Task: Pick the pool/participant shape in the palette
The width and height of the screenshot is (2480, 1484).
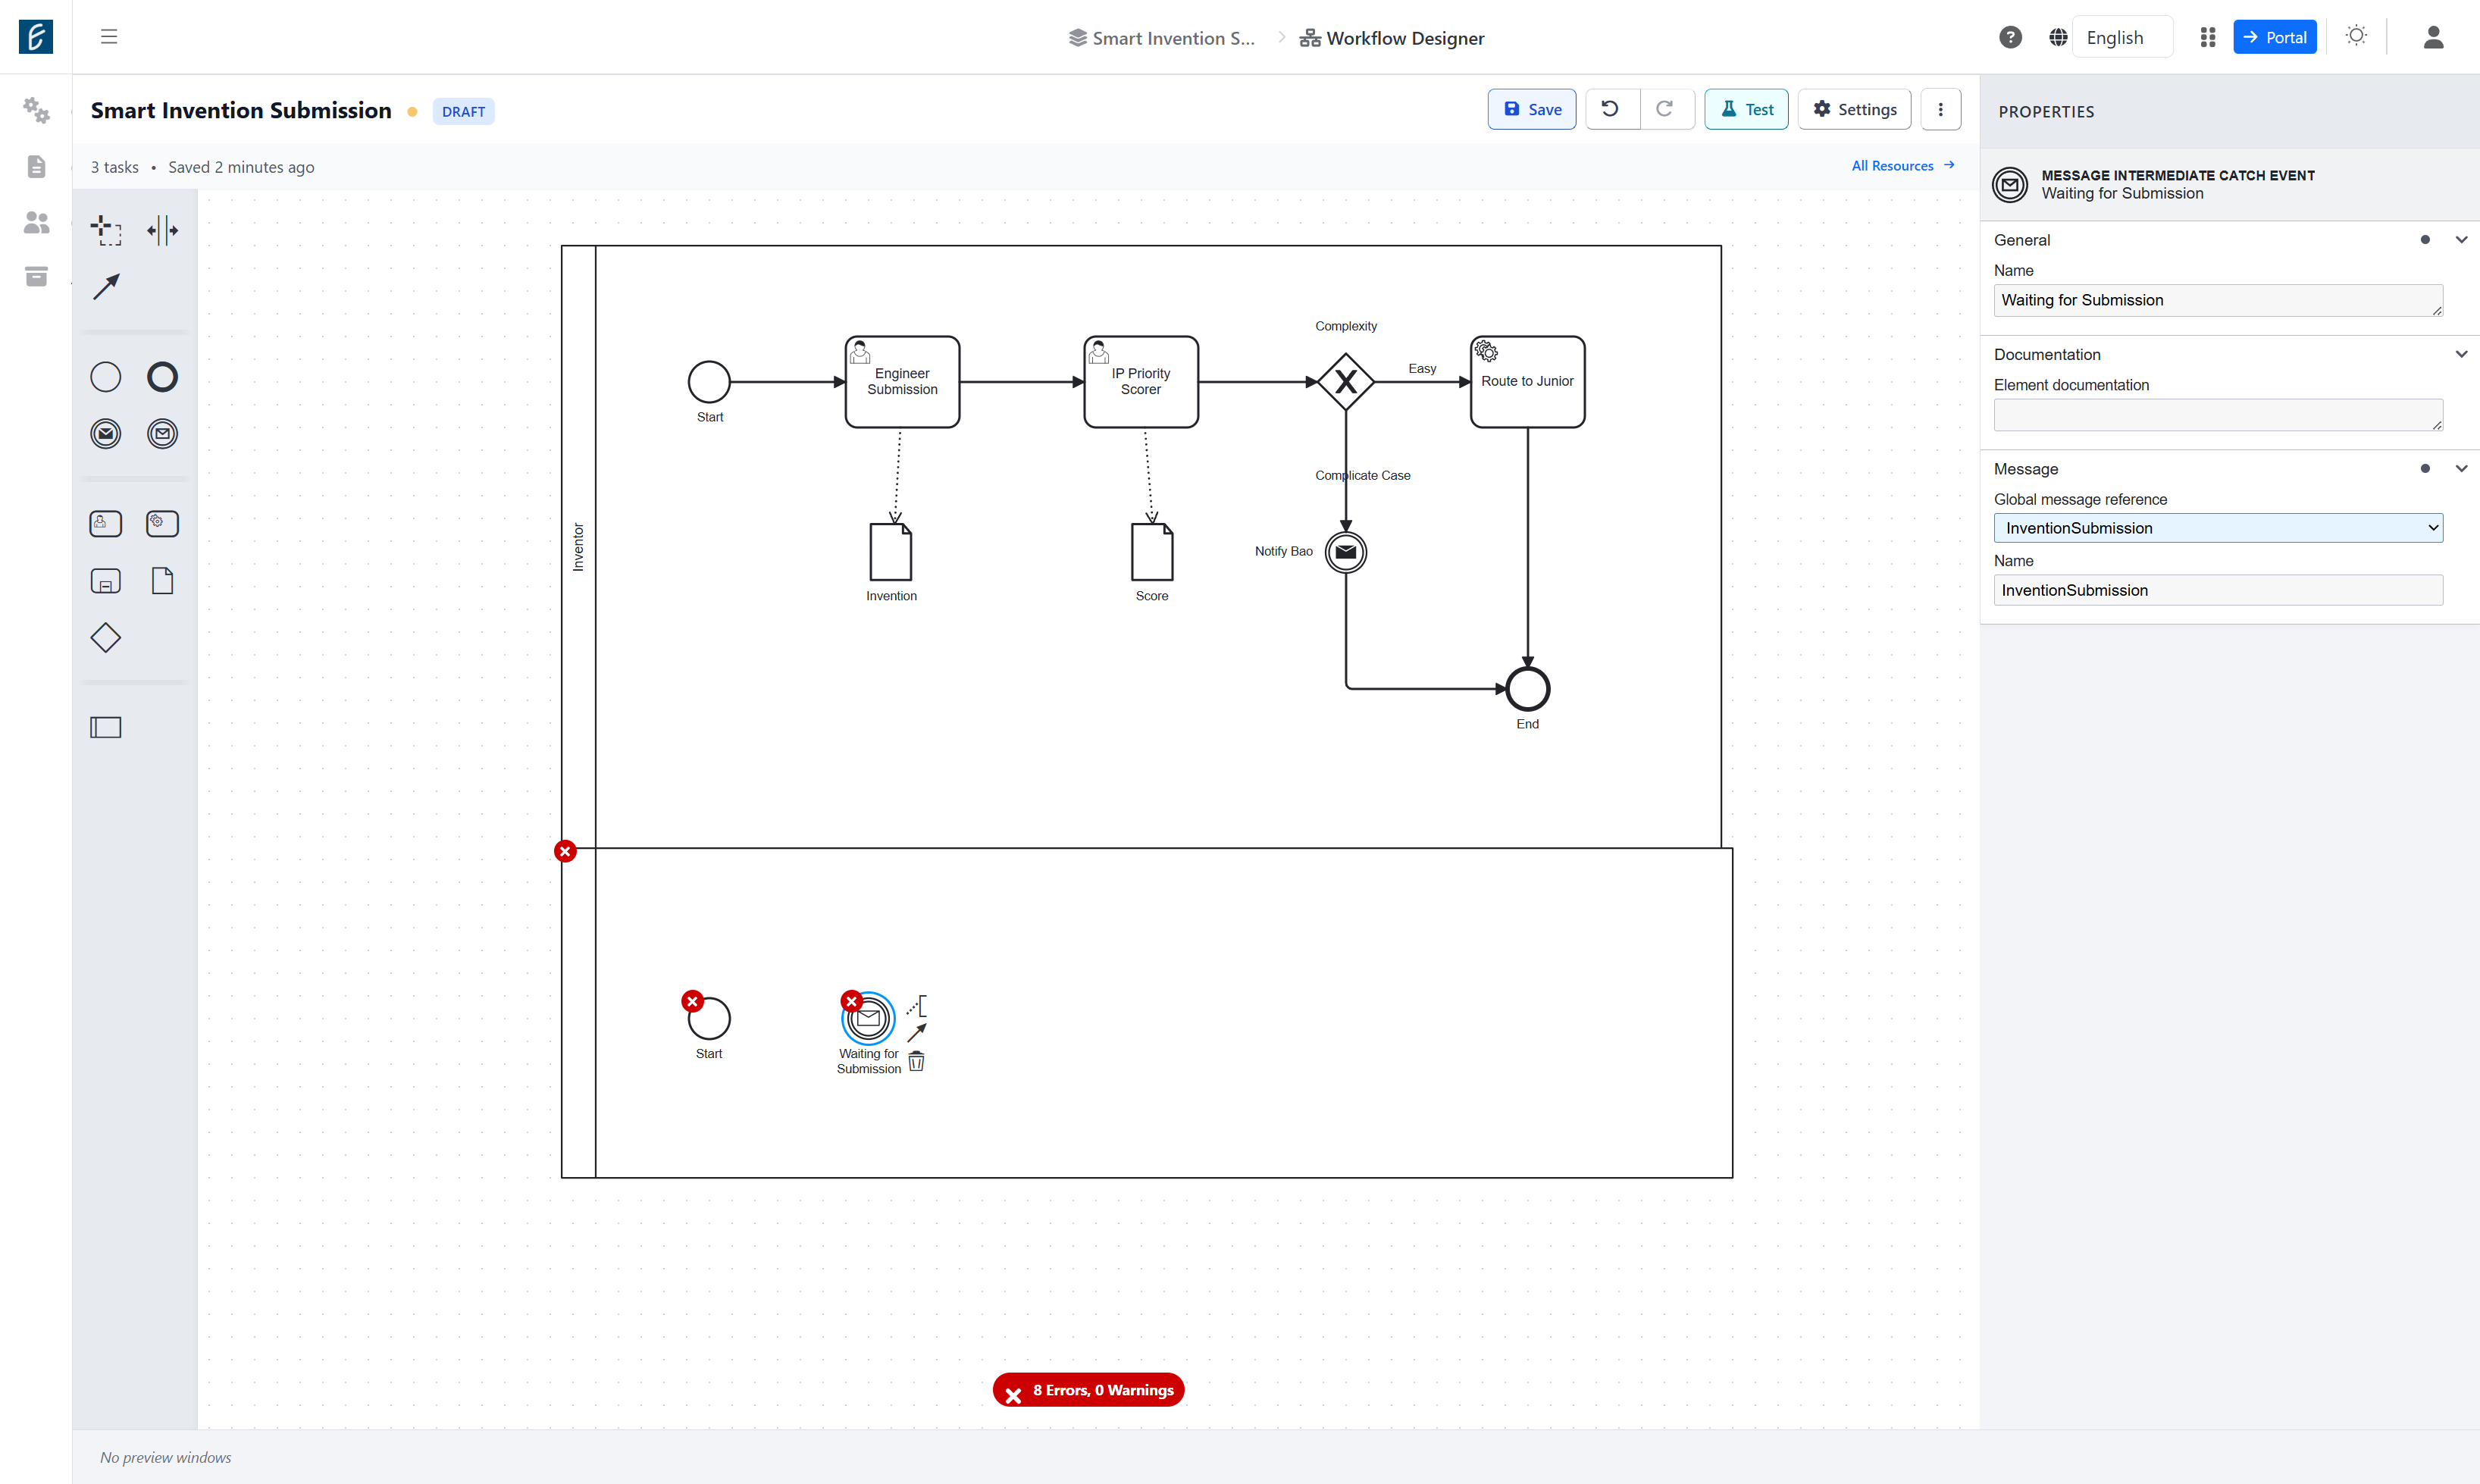Action: (x=106, y=727)
